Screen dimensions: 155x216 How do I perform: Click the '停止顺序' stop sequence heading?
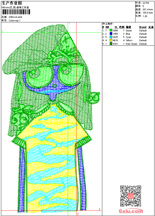click(108, 24)
